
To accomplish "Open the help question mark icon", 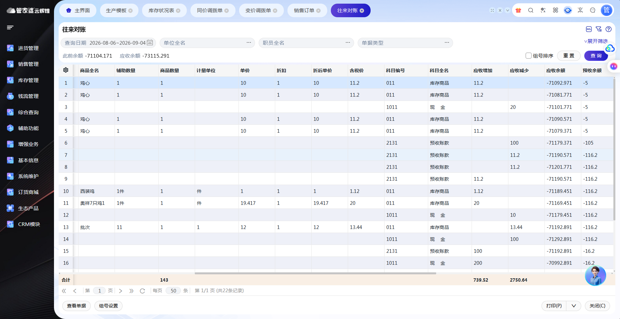I will point(608,29).
